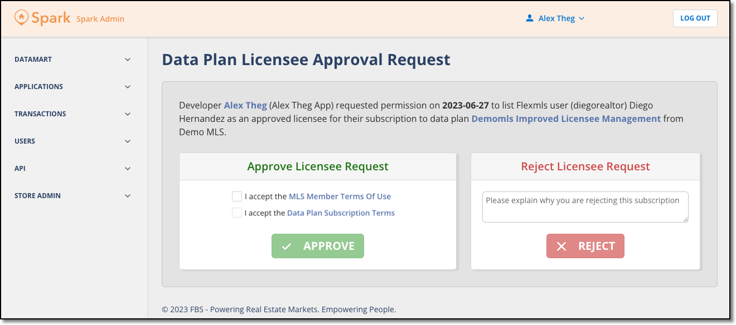The image size is (736, 325).
Task: Open the TRANSACTIONS sidebar menu
Action: pyautogui.click(x=73, y=114)
